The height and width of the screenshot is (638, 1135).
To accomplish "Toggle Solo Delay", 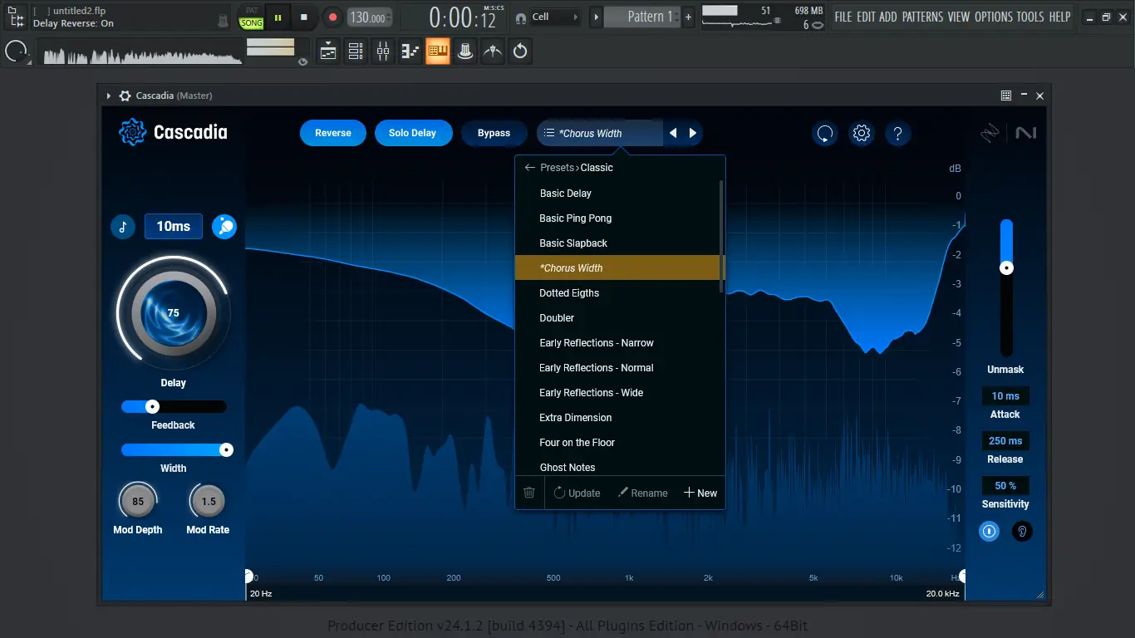I will pyautogui.click(x=412, y=133).
